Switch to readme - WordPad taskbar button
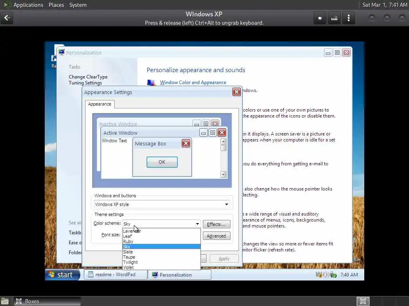409x306 pixels. pyautogui.click(x=115, y=275)
